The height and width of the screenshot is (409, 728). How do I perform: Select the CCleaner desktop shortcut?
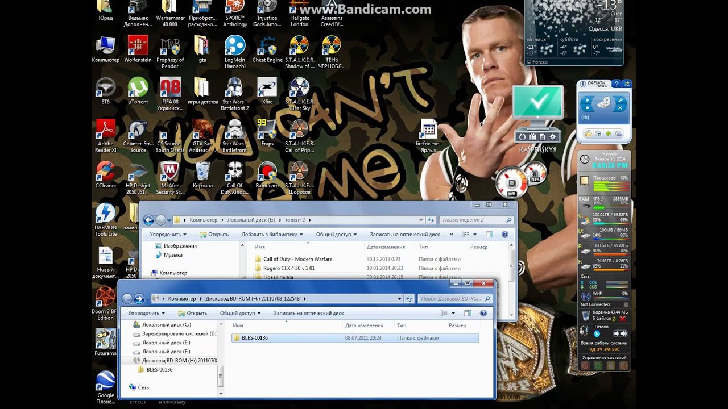pyautogui.click(x=105, y=175)
